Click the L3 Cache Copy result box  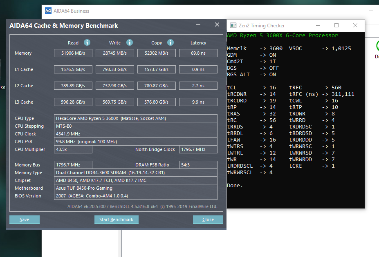click(x=157, y=102)
